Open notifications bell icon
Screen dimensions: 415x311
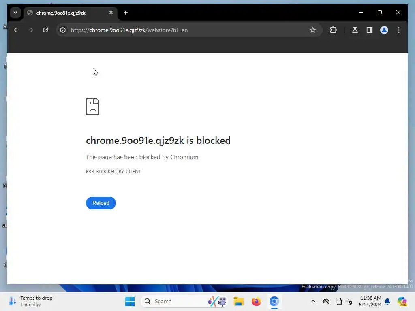387,301
